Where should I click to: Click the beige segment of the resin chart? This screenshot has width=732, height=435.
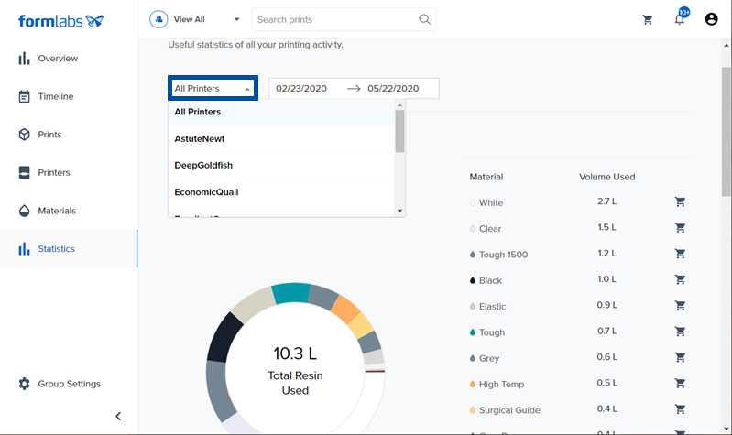pos(253,306)
